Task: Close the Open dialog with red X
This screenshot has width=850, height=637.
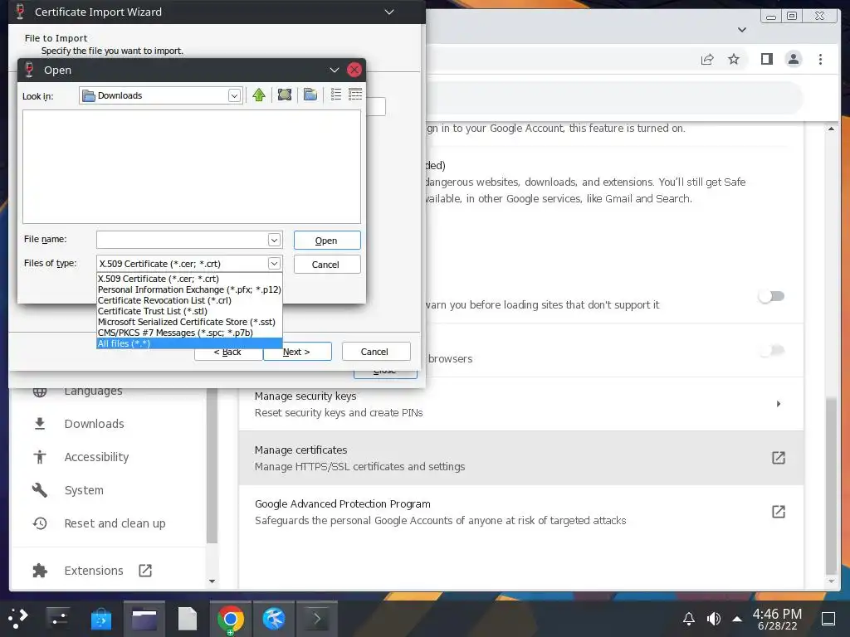Action: (354, 70)
